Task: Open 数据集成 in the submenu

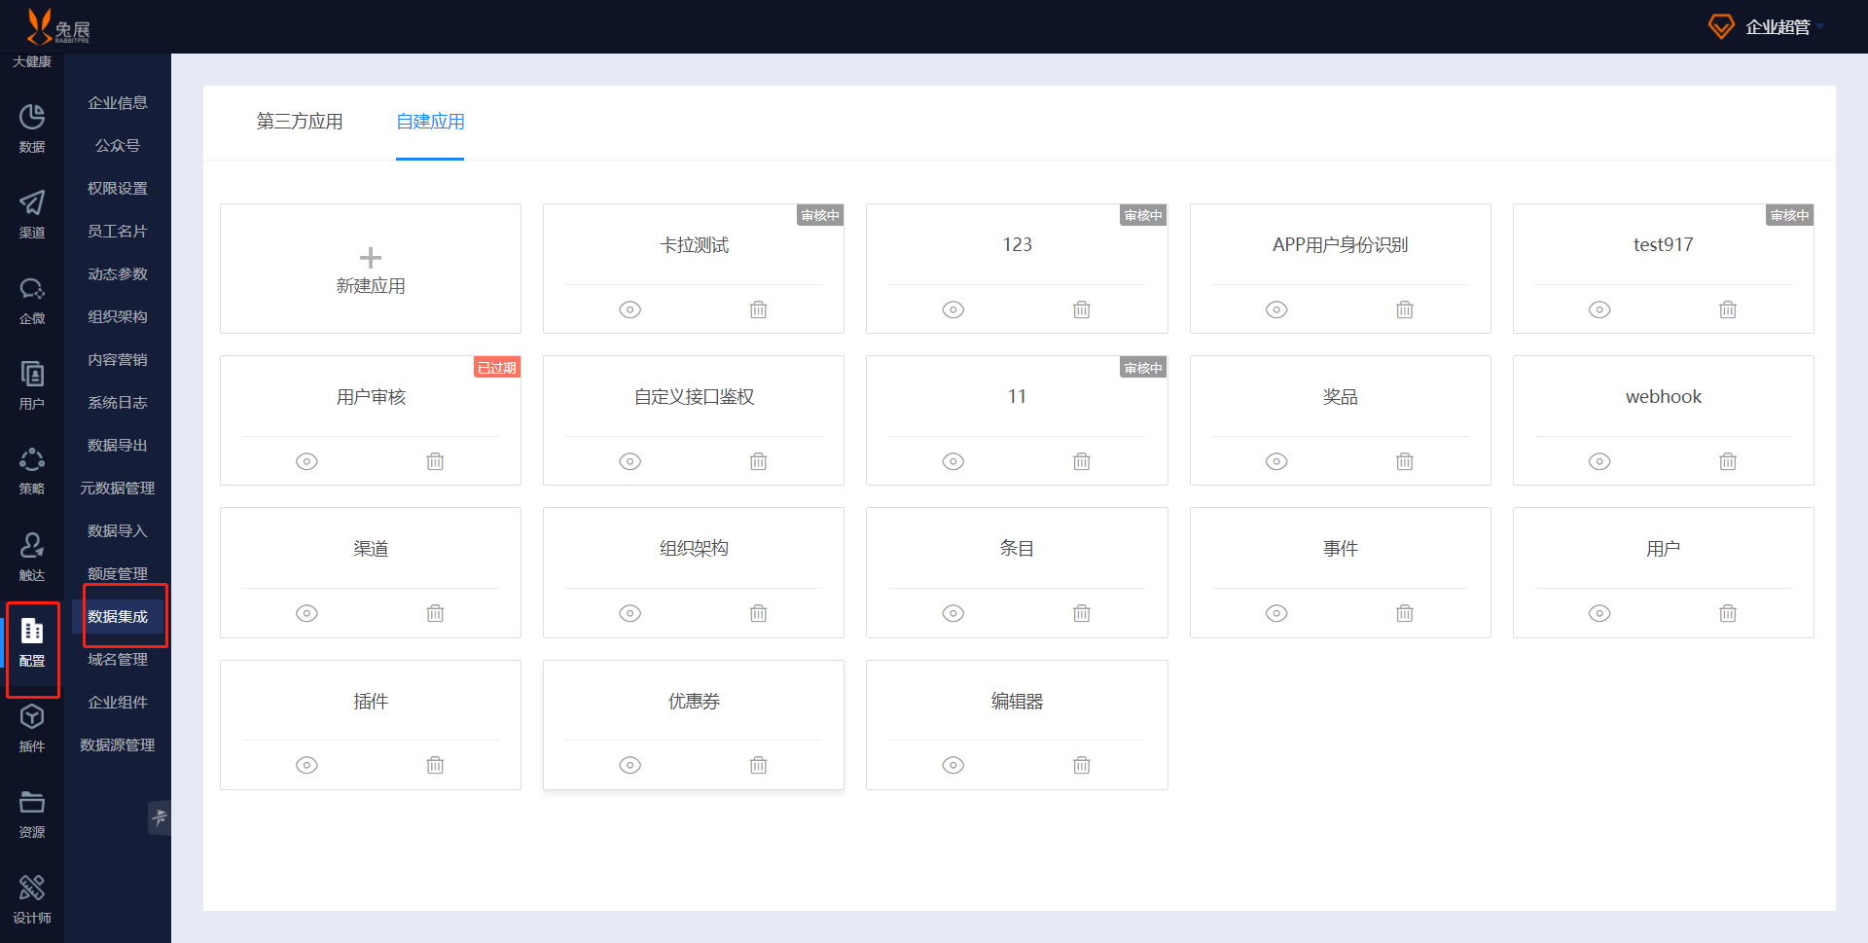Action: pyautogui.click(x=118, y=616)
